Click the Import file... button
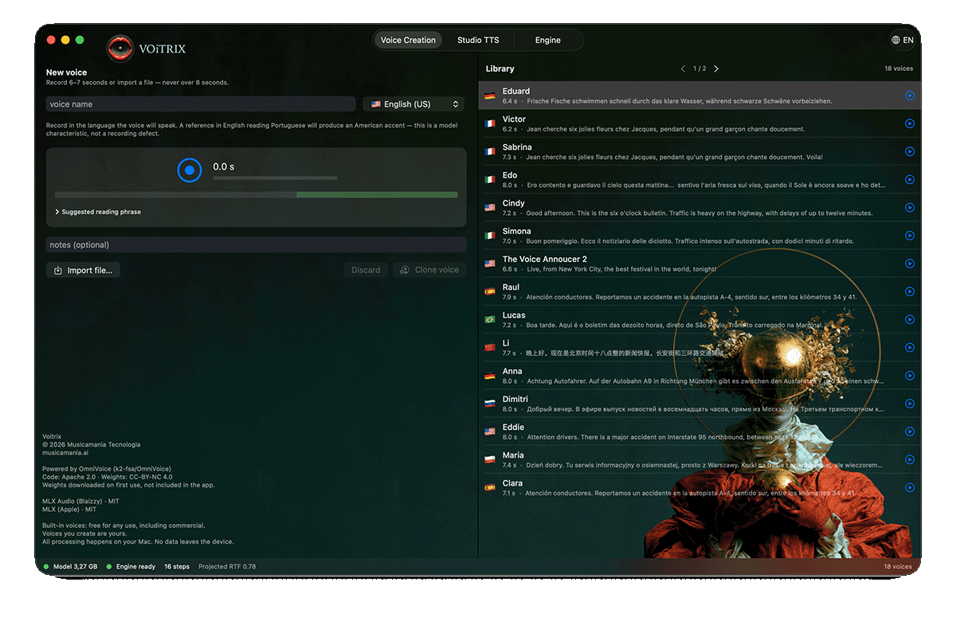 tap(83, 270)
